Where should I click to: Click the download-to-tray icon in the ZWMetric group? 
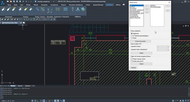(78, 9)
